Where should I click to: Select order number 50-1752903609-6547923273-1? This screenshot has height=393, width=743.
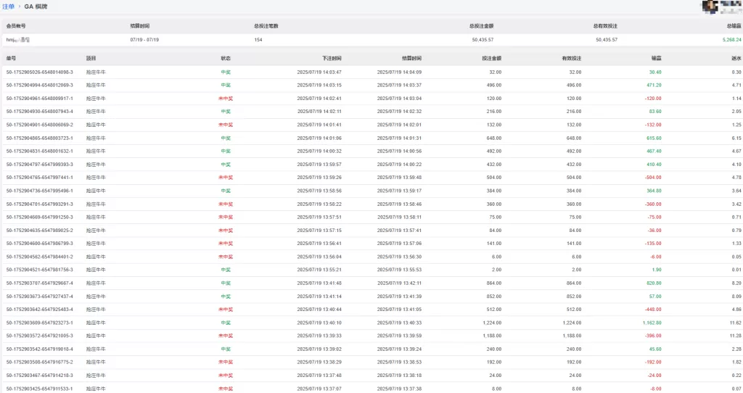(40, 323)
